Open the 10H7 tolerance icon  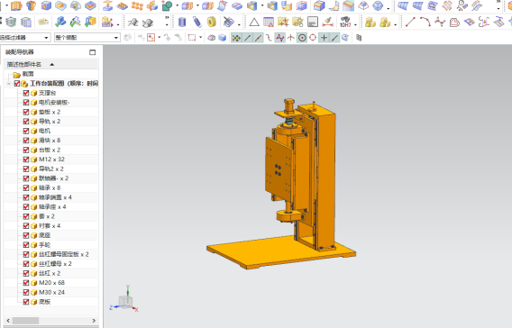click(x=345, y=22)
